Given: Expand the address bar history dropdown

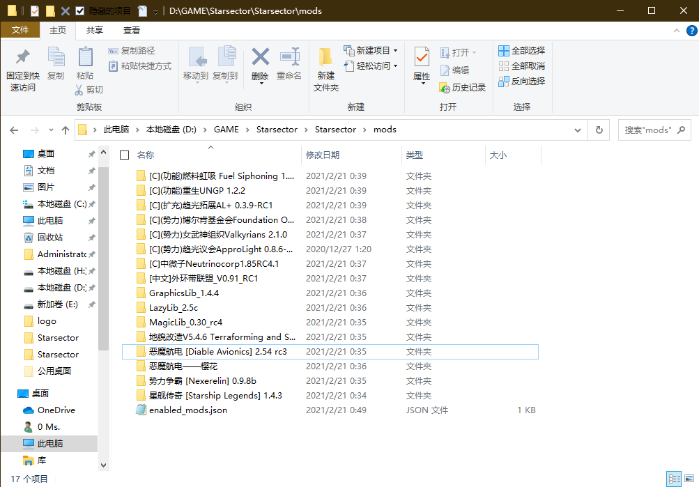Looking at the screenshot, I should click(577, 130).
